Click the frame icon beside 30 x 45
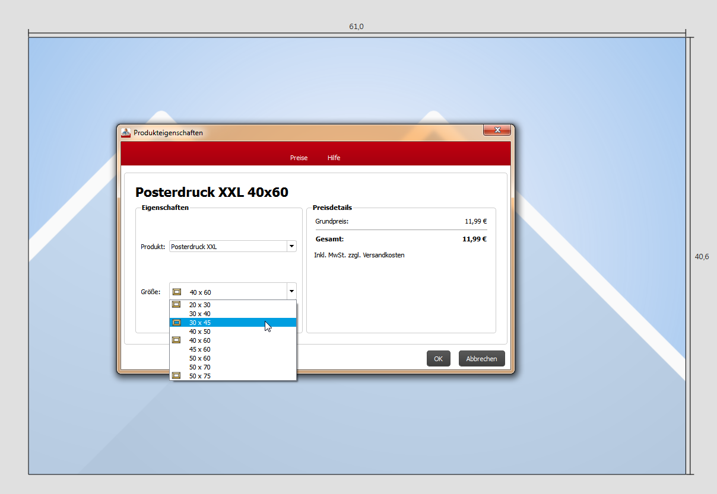This screenshot has height=494, width=717. coord(176,323)
